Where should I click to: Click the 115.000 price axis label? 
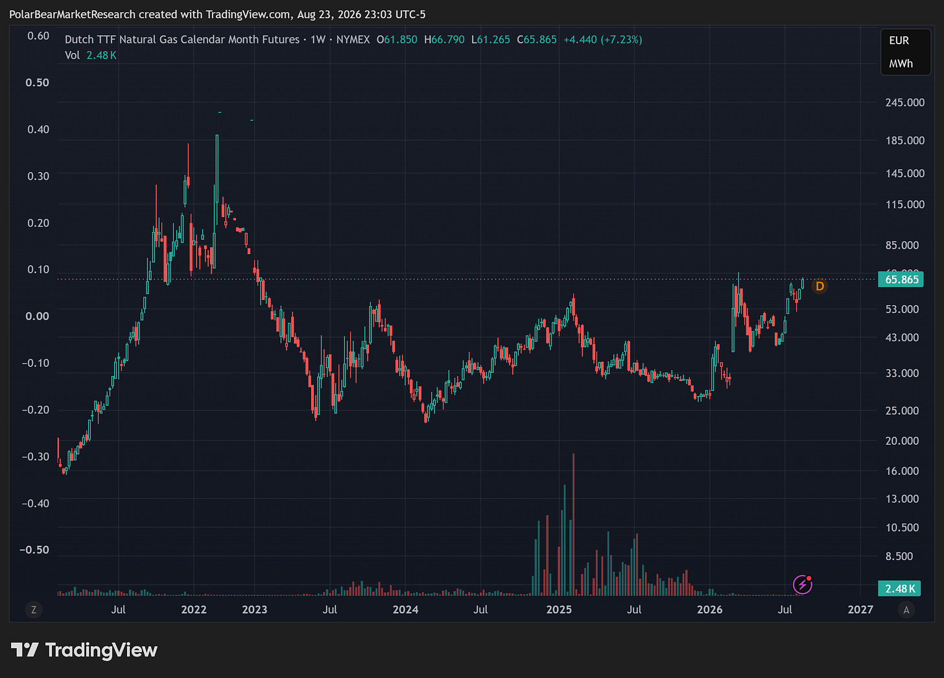coord(905,204)
